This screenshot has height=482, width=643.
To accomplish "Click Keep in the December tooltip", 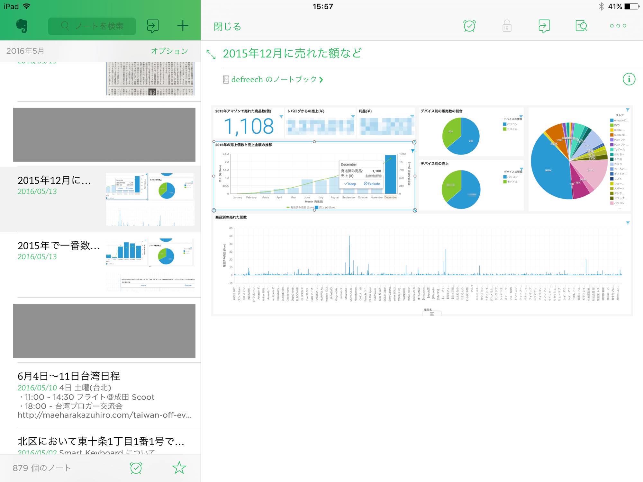I will (350, 184).
